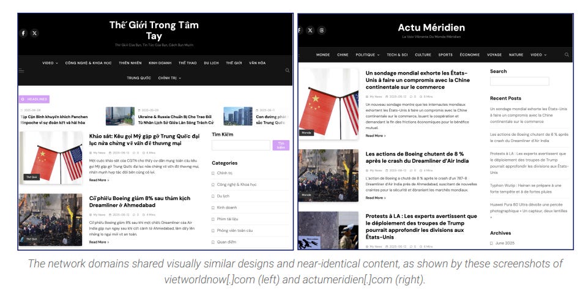Click Read More under sondage mondial article
This screenshot has width=583, height=290.
pyautogui.click(x=376, y=136)
